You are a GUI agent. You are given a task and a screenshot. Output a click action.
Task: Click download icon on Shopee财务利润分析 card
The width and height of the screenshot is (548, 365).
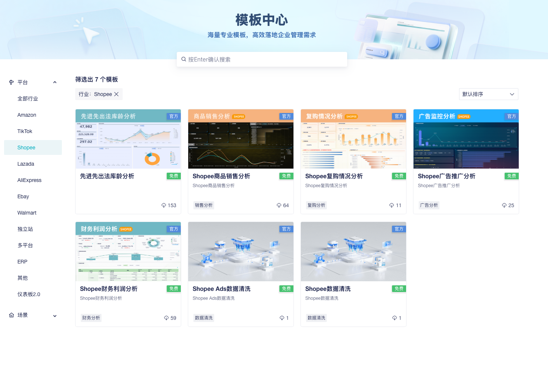click(166, 318)
